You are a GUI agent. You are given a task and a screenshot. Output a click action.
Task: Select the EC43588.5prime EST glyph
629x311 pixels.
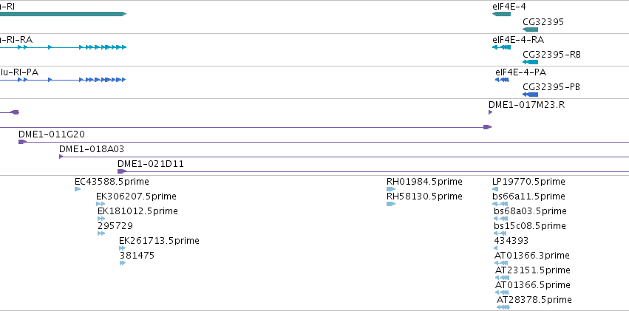[x=78, y=189]
